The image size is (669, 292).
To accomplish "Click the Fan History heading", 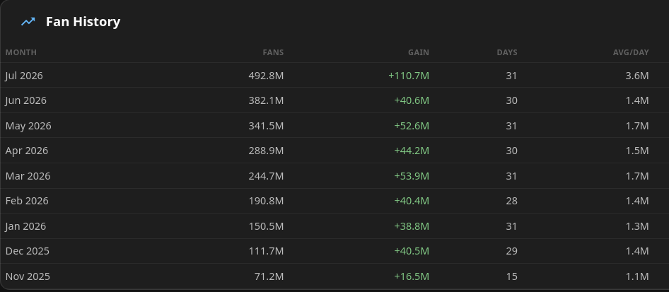I will [x=83, y=21].
